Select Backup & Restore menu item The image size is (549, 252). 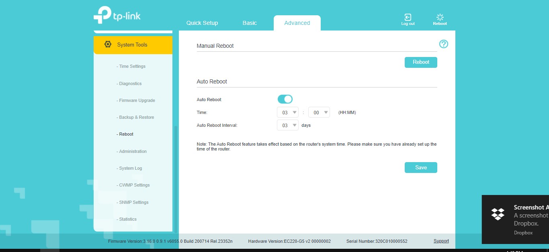click(x=136, y=118)
